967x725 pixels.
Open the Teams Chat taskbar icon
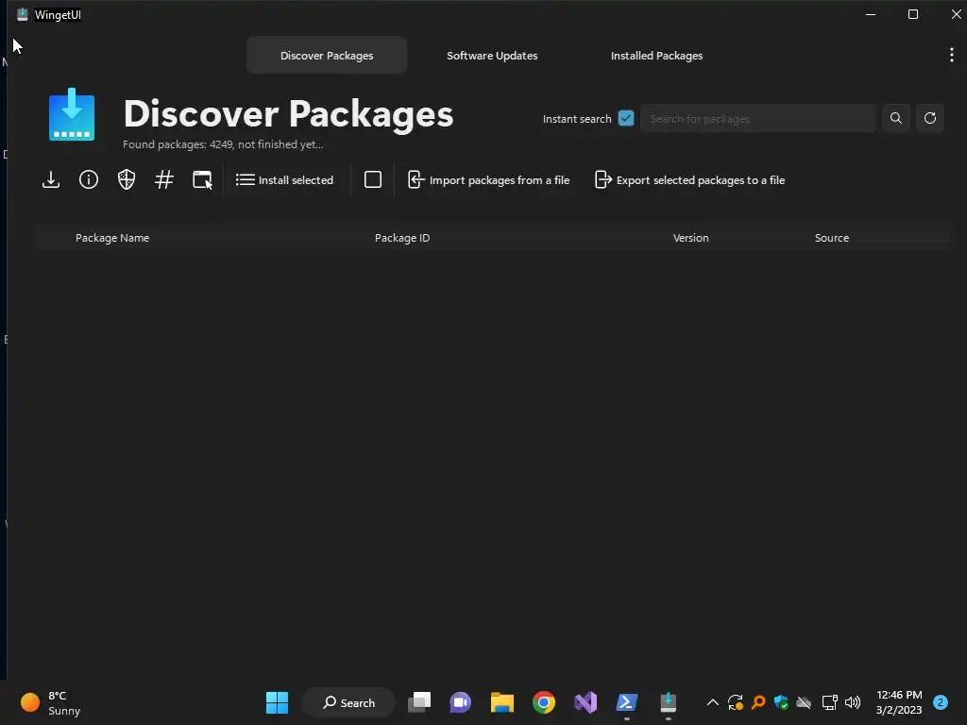point(461,702)
